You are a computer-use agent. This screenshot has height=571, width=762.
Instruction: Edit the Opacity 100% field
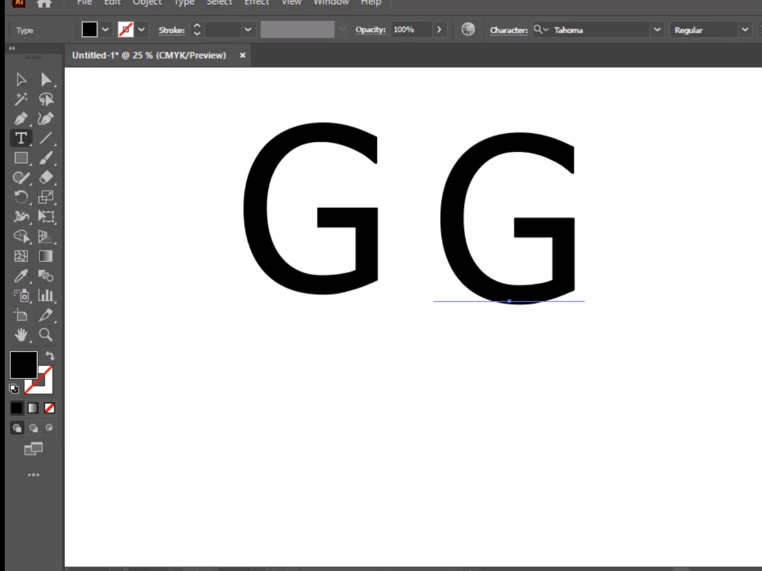tap(411, 30)
